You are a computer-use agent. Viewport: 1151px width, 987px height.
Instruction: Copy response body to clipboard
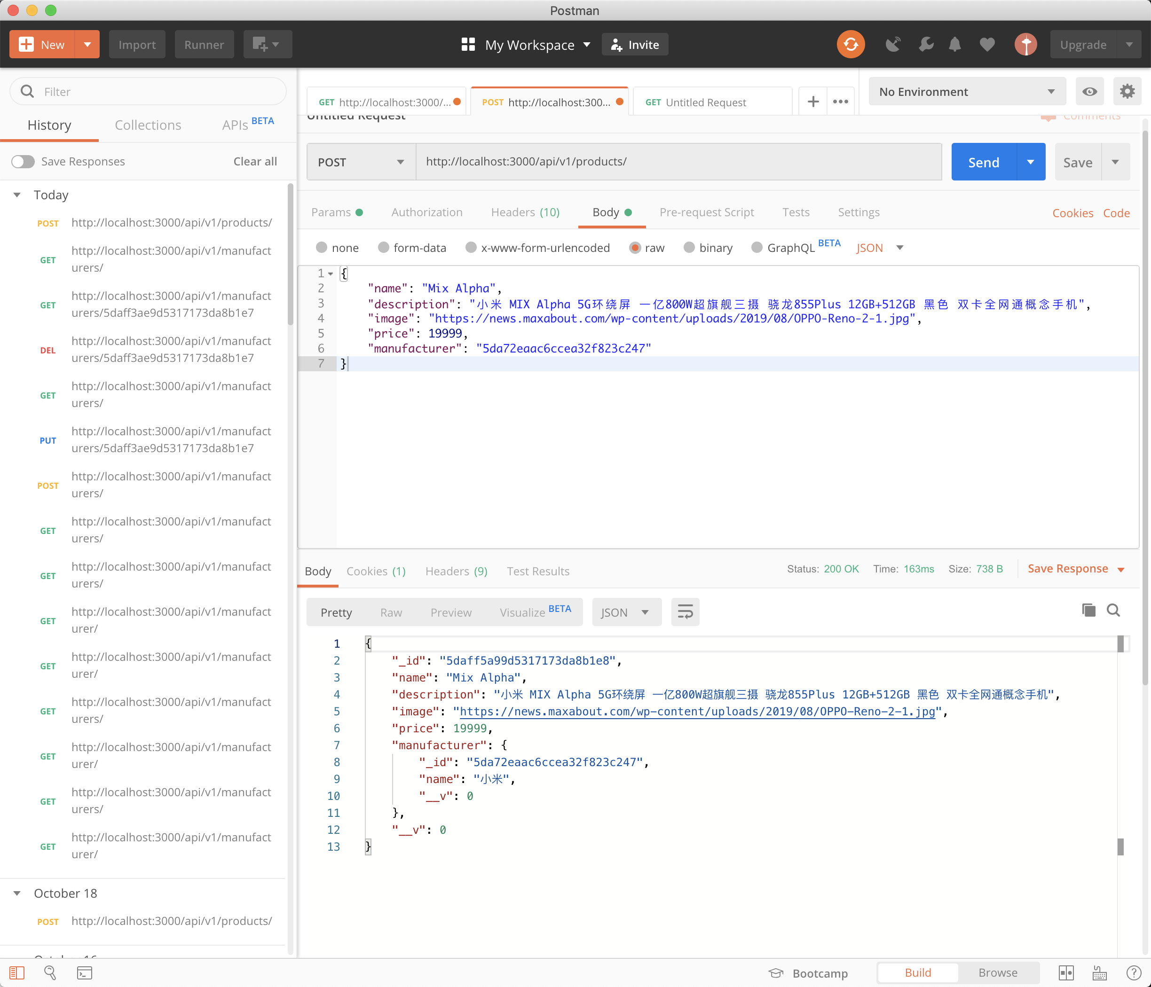1088,611
